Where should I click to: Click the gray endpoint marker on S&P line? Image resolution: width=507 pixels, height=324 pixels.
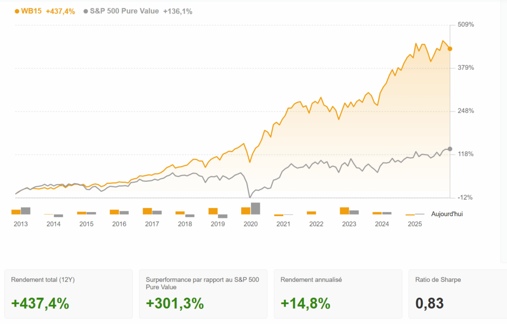point(450,149)
